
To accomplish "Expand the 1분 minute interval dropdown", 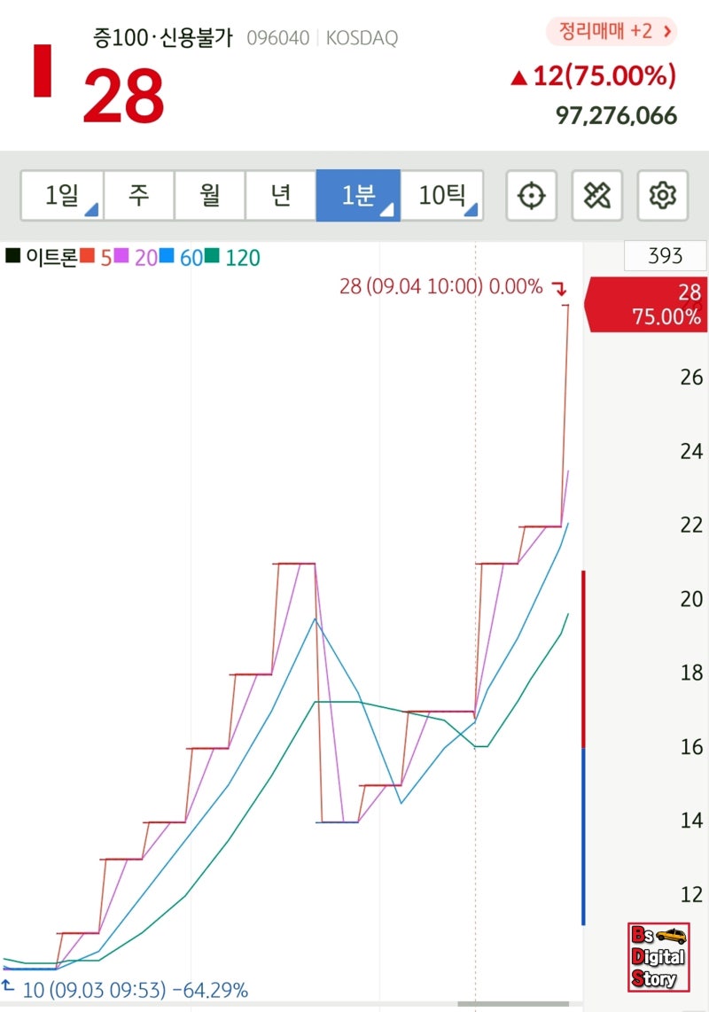I will click(358, 196).
